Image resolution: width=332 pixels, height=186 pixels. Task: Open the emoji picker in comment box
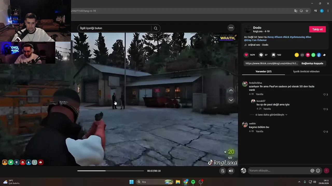pyautogui.click(x=318, y=171)
